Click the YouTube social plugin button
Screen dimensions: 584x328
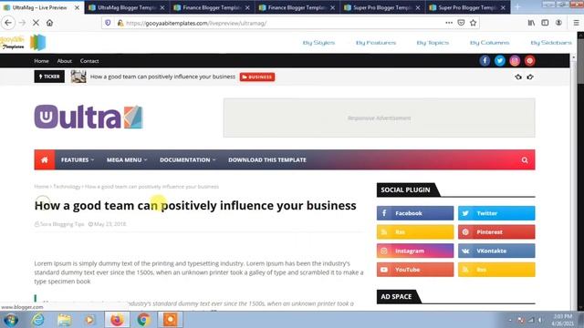(x=415, y=270)
